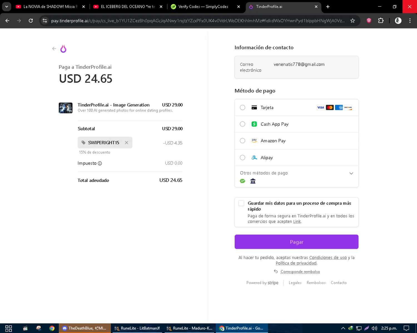
Task: Open Contacto footer link
Action: [339, 283]
